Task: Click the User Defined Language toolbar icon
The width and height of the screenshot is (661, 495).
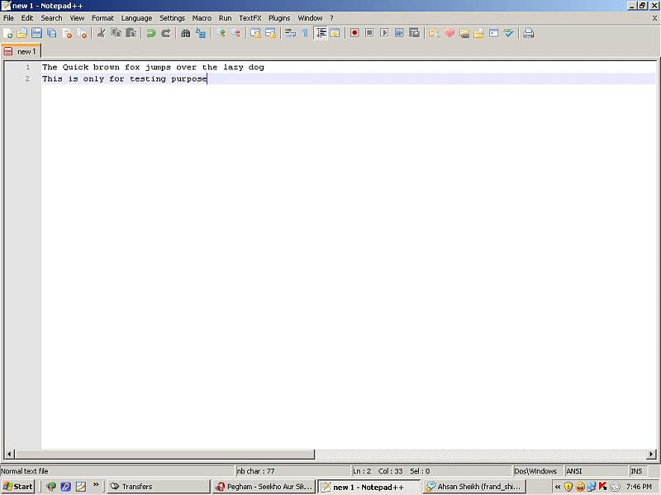Action: pyautogui.click(x=335, y=33)
